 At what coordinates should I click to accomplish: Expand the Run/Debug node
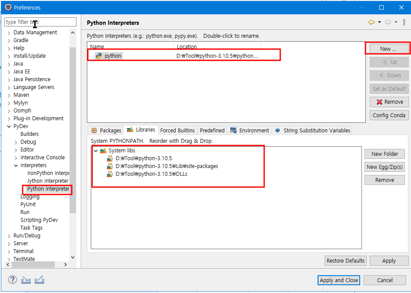tap(9, 236)
